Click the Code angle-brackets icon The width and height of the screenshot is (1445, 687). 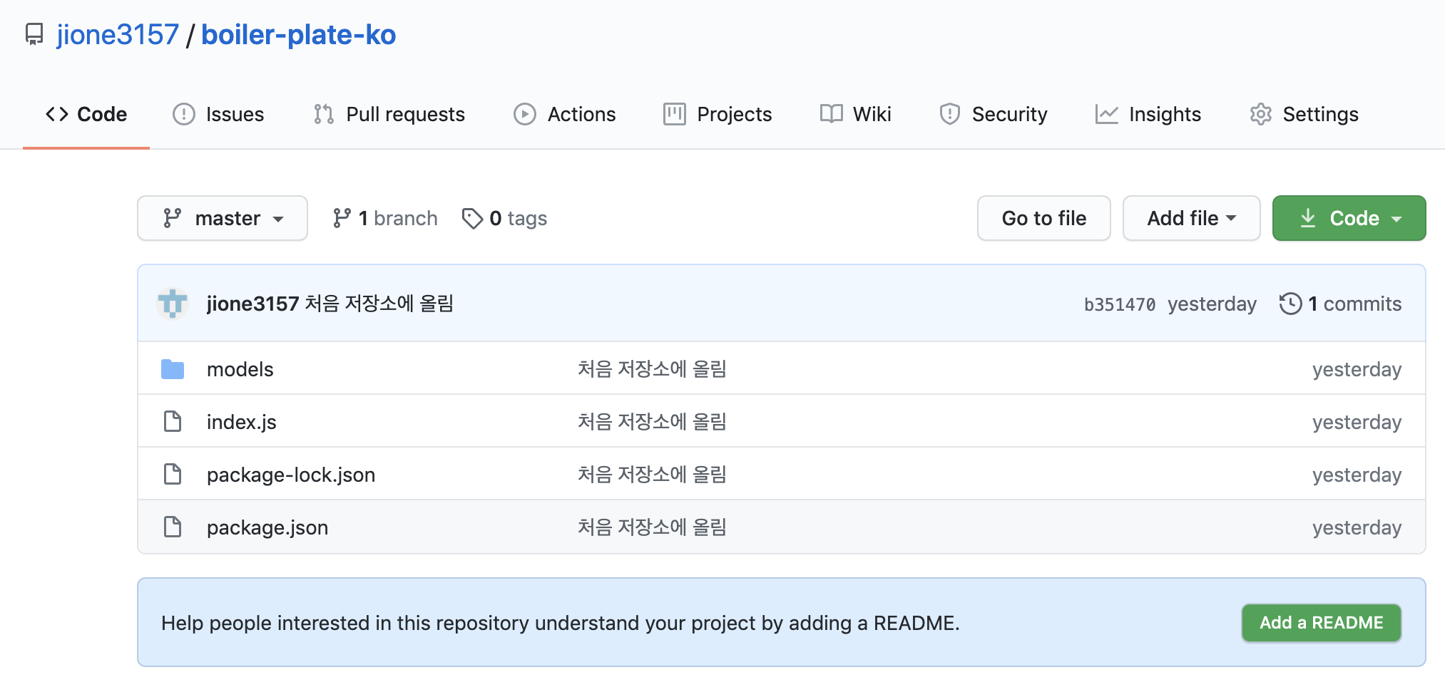57,114
